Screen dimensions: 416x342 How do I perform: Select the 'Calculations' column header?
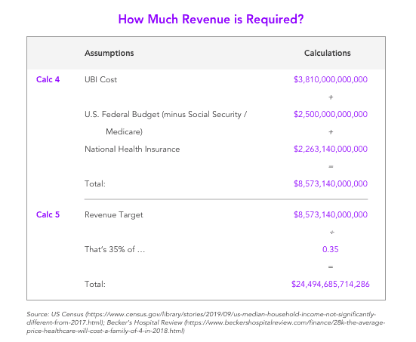(x=328, y=53)
